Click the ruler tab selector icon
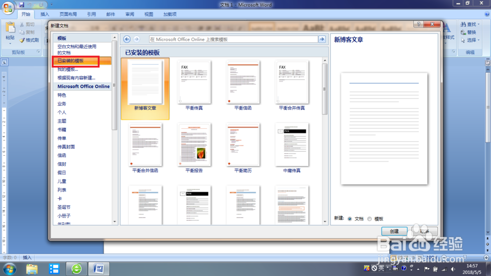The width and height of the screenshot is (491, 276). coord(4,62)
